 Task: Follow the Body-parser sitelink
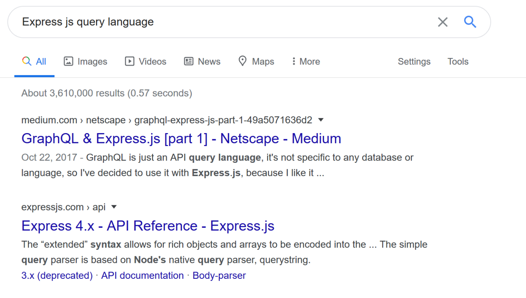tap(219, 276)
